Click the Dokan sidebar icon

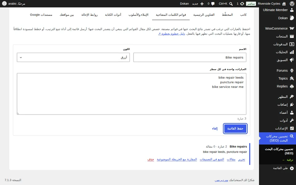point(292,18)
